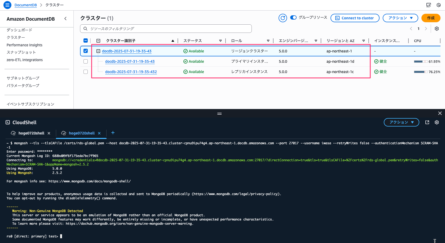Click the Warning: Non-Genuine MongoDB Detected line
Screen dimensions: 445x243
click(x=47, y=211)
